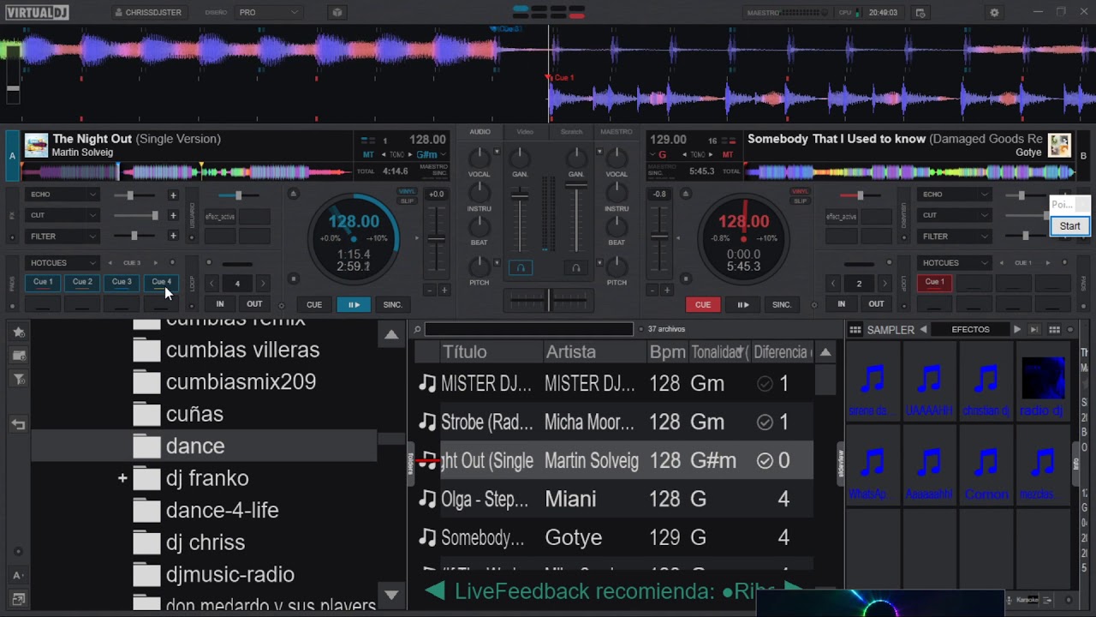Click the CUE button on deck A
1096x617 pixels.
[314, 304]
